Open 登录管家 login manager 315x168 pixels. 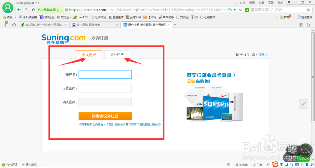point(305,17)
